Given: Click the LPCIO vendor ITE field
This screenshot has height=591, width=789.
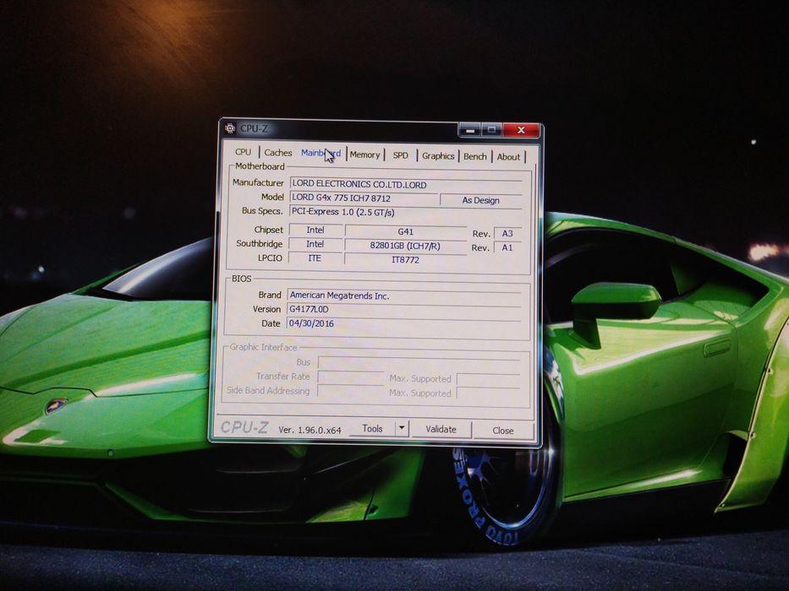Looking at the screenshot, I should (315, 258).
